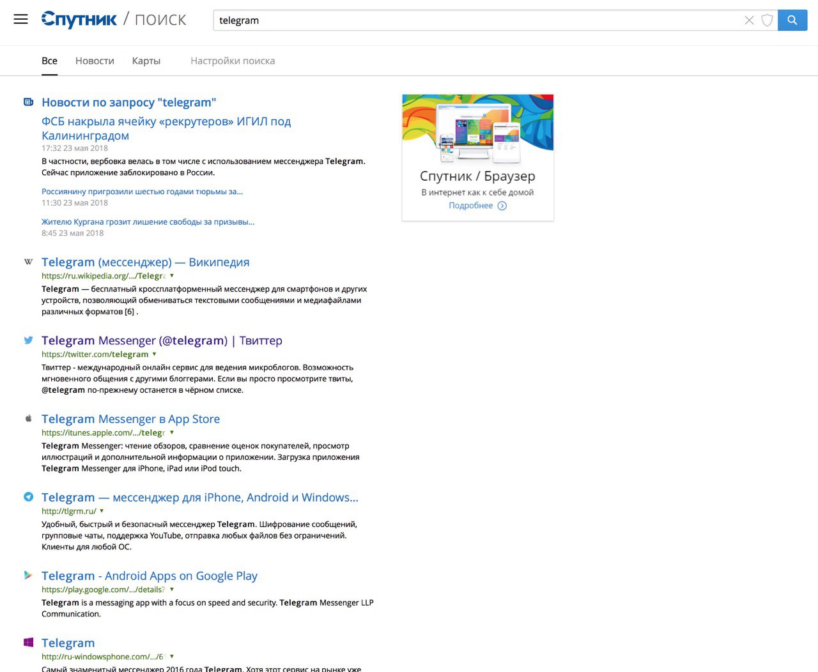Click the Wikipedia favicon
Image resolution: width=818 pixels, height=672 pixels.
coord(28,262)
